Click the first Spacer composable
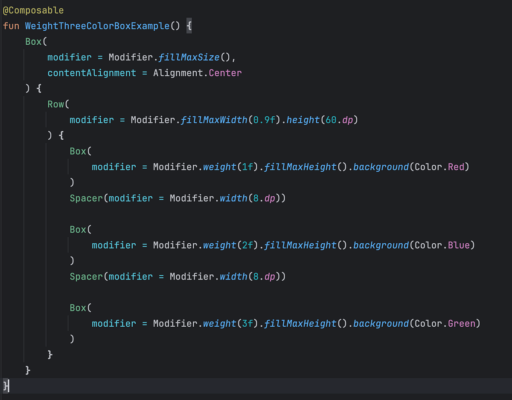The width and height of the screenshot is (512, 400). [85, 198]
